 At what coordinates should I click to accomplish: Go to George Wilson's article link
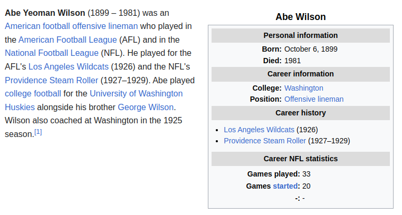coord(146,107)
